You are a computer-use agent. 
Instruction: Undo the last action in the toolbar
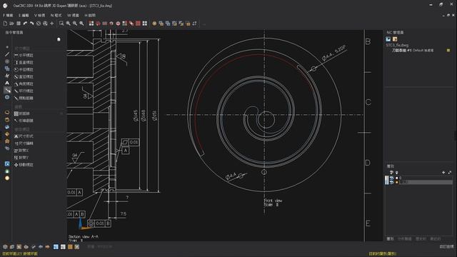point(26,24)
